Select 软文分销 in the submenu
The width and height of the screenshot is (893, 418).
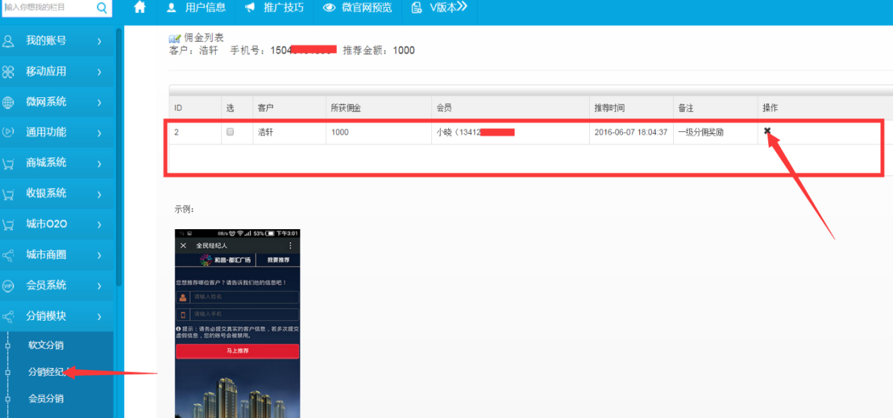pyautogui.click(x=46, y=345)
